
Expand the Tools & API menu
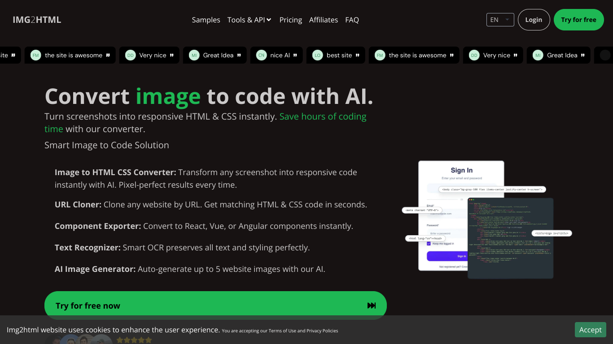pos(249,20)
